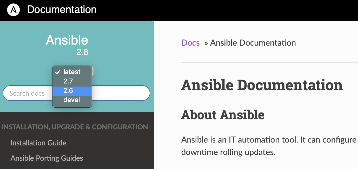Click the Ansible Documentation main page heading
The width and height of the screenshot is (358, 169).
pyautogui.click(x=262, y=85)
